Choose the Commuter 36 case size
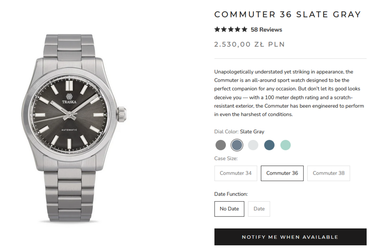This screenshot has width=374, height=249. coord(282,173)
